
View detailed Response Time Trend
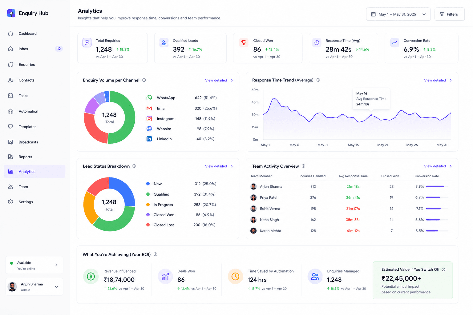pyautogui.click(x=438, y=80)
